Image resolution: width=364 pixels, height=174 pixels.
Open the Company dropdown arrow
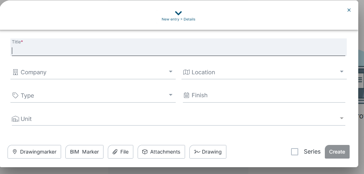pyautogui.click(x=171, y=72)
